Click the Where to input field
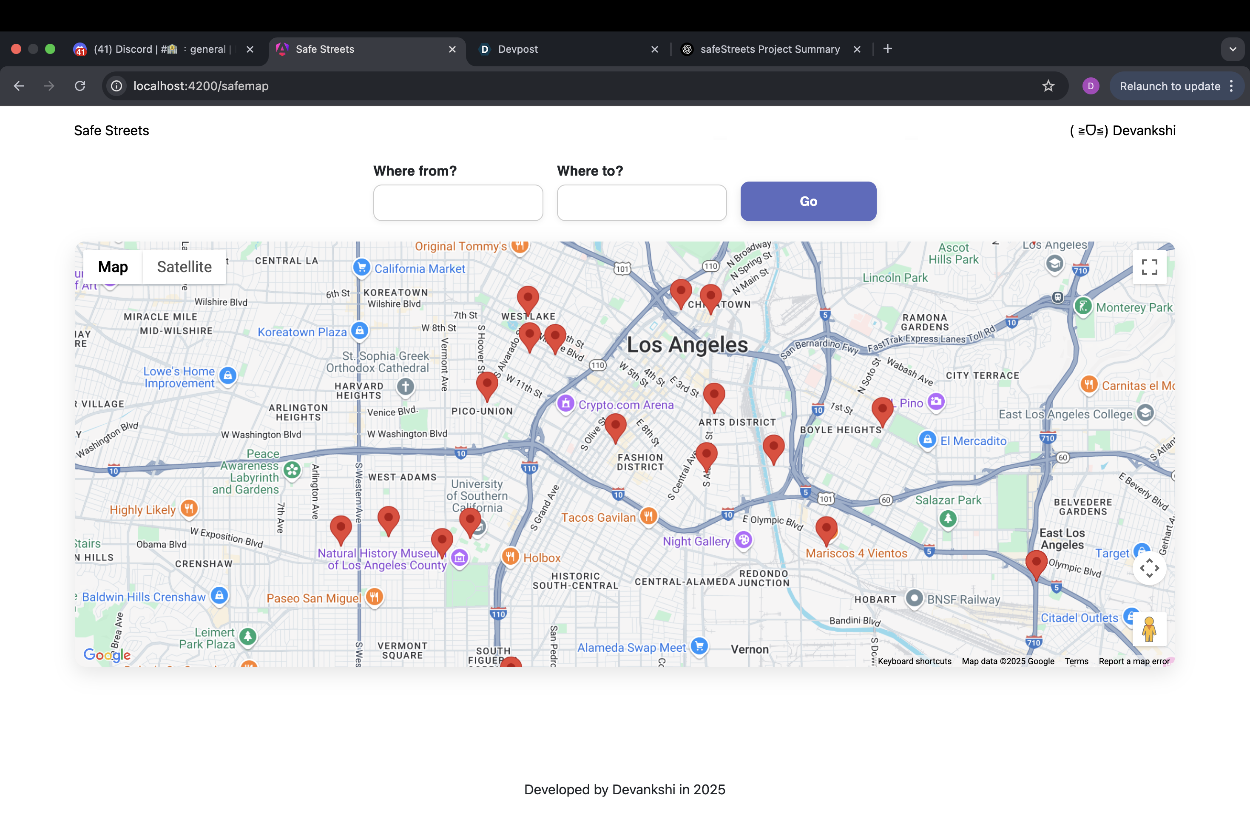 (x=641, y=203)
